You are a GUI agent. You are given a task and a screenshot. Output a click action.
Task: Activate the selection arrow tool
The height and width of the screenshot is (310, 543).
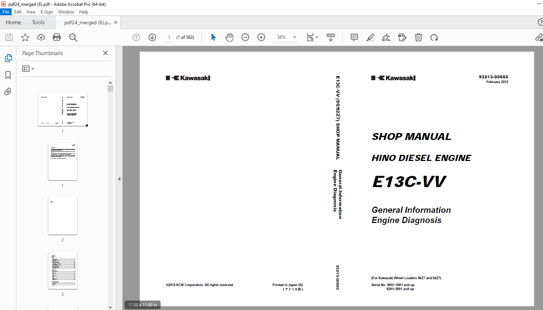click(213, 37)
